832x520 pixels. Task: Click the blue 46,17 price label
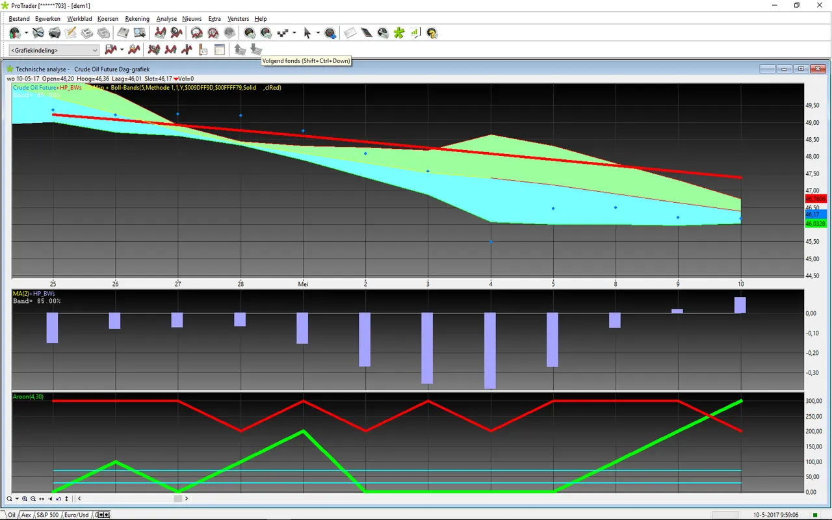point(815,214)
